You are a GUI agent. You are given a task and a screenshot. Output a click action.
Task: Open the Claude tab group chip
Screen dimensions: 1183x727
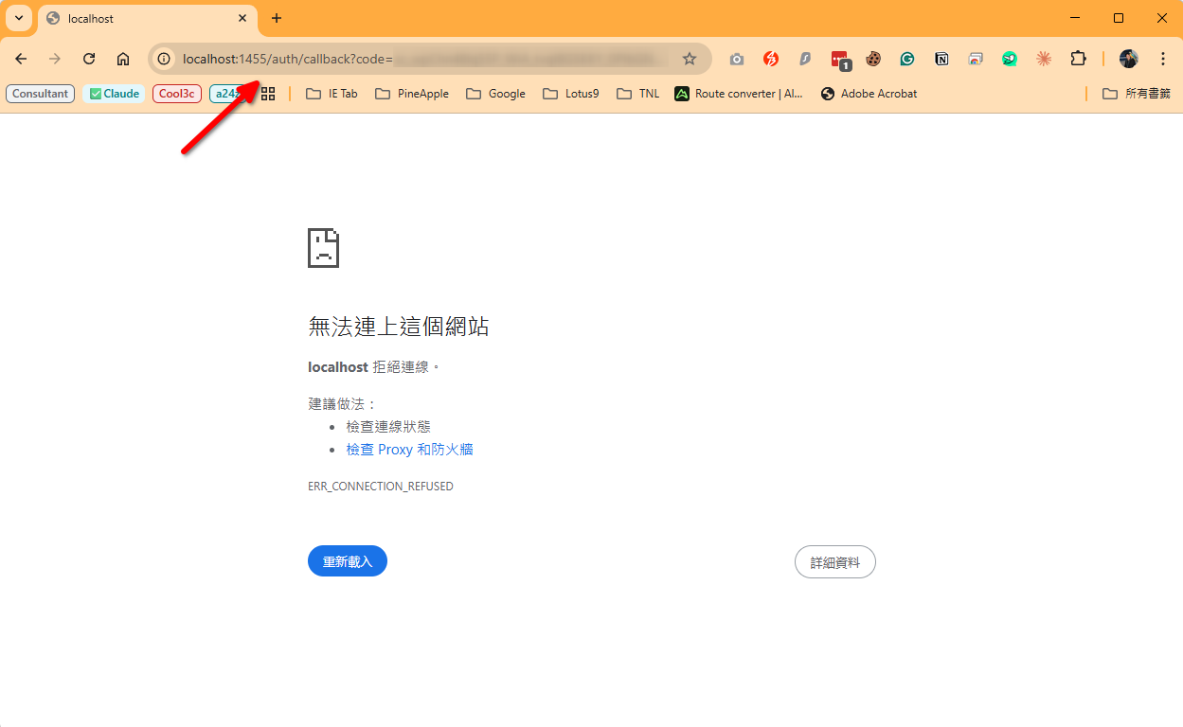(x=114, y=94)
